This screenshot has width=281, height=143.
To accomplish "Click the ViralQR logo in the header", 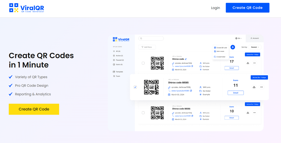I will pyautogui.click(x=26, y=8).
